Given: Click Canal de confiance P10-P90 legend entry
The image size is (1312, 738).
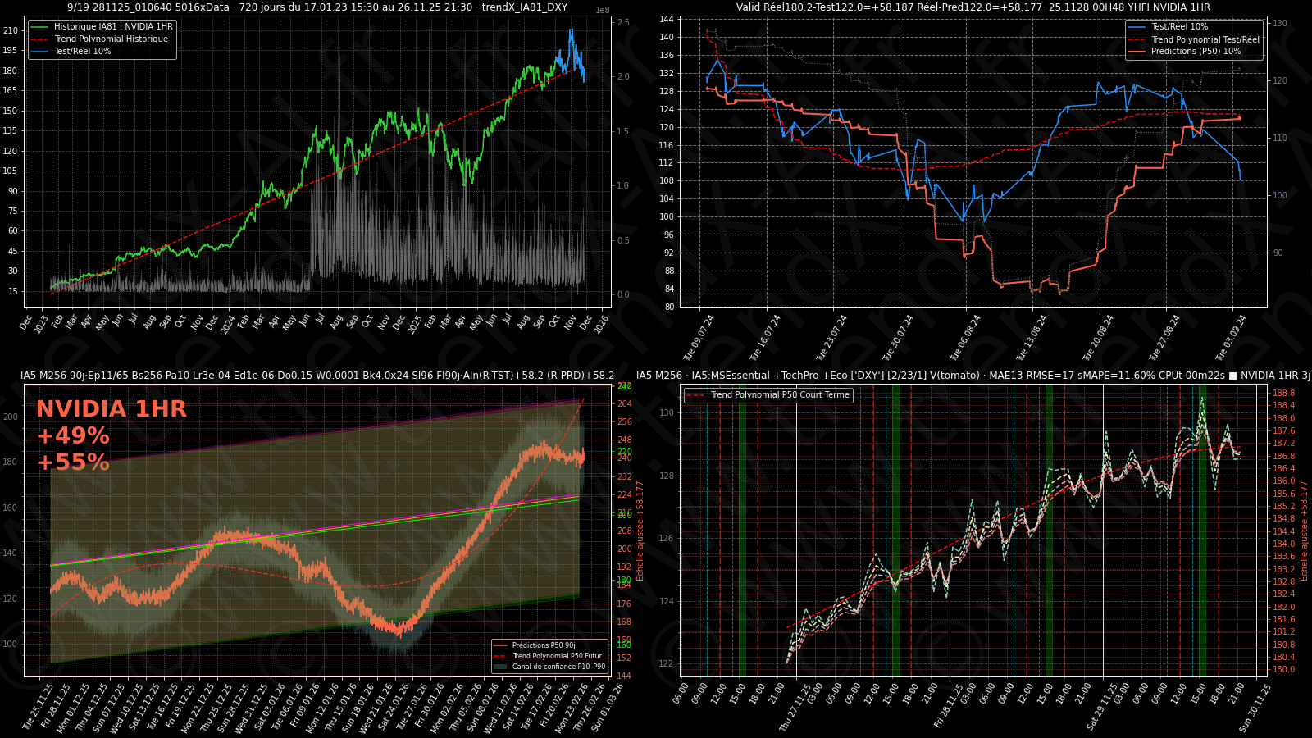Looking at the screenshot, I should pos(558,667).
